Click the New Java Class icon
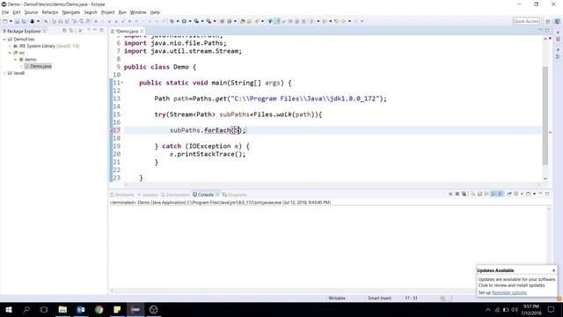The height and width of the screenshot is (317, 563). tap(229, 21)
